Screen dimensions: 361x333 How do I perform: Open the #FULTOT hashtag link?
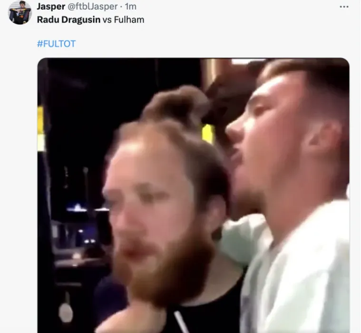pos(56,43)
